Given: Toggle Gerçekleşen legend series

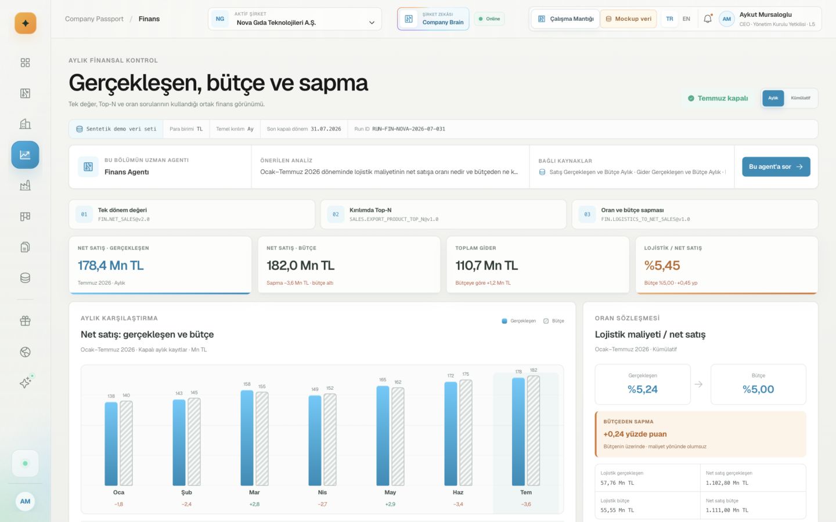Looking at the screenshot, I should (x=518, y=321).
